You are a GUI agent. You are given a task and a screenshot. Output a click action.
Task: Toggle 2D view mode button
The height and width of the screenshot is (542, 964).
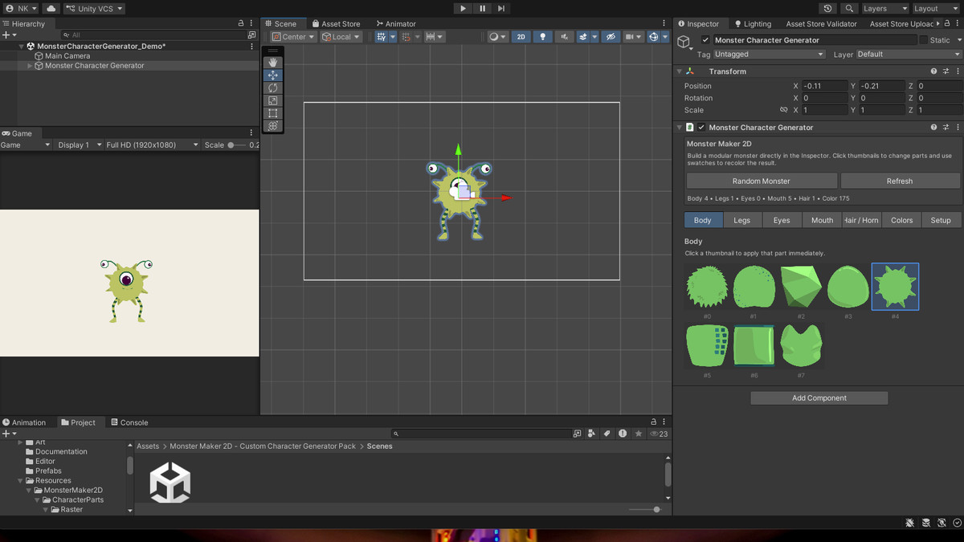pyautogui.click(x=521, y=37)
